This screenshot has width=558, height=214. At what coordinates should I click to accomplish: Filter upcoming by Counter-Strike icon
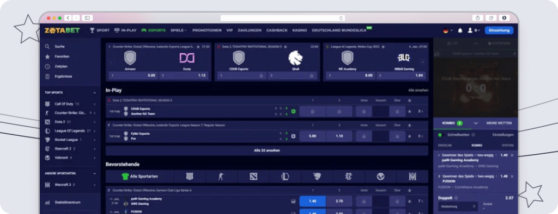221,177
